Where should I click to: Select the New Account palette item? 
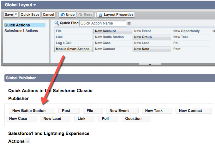coord(113,31)
